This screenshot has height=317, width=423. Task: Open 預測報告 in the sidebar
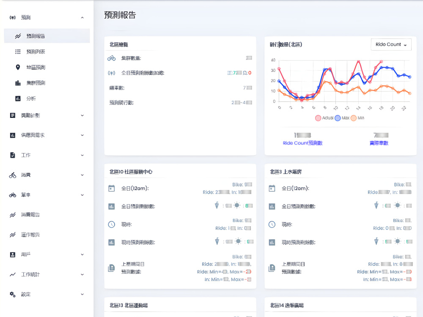[47, 36]
